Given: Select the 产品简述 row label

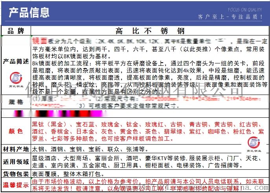Looking at the screenshot, I should pos(16,61).
